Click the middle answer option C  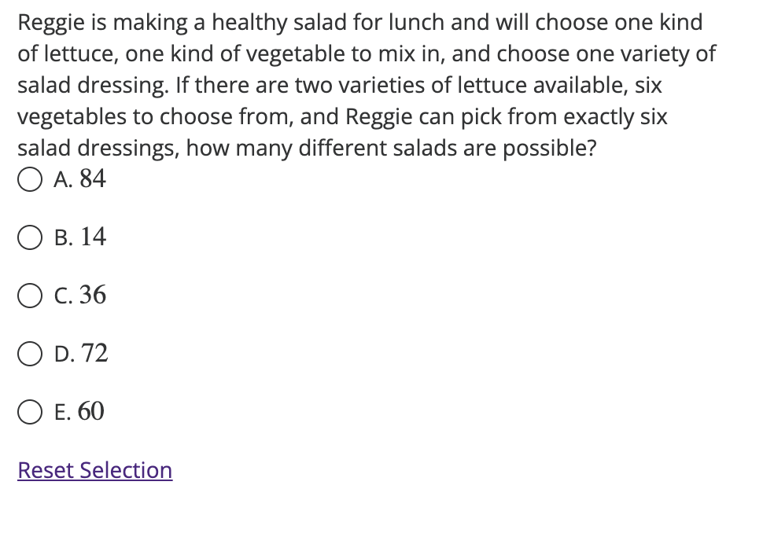tap(29, 296)
